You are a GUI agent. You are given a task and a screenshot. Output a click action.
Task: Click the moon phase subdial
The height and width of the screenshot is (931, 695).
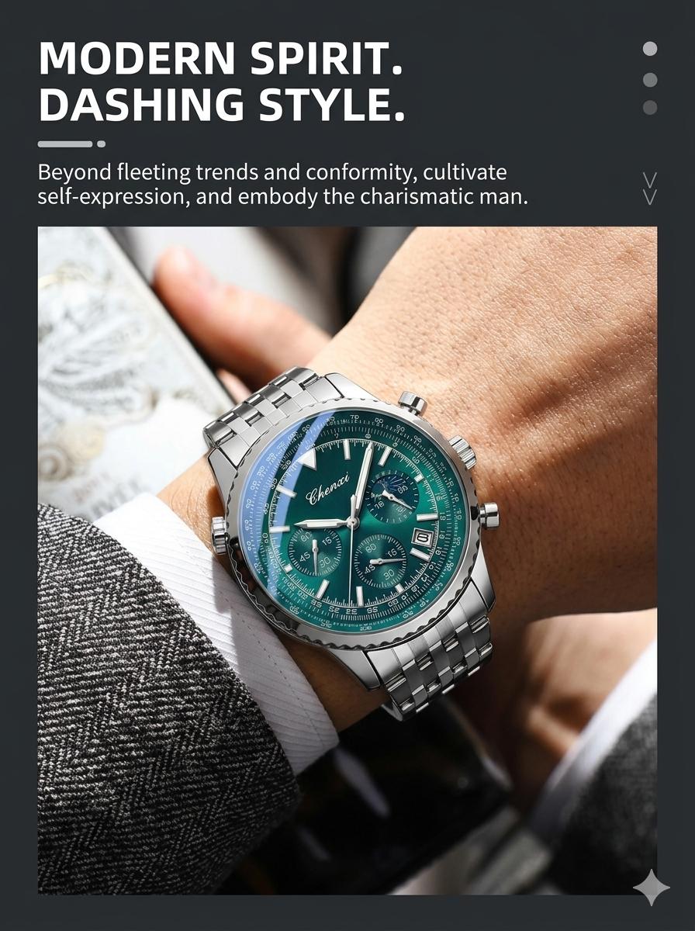point(392,496)
